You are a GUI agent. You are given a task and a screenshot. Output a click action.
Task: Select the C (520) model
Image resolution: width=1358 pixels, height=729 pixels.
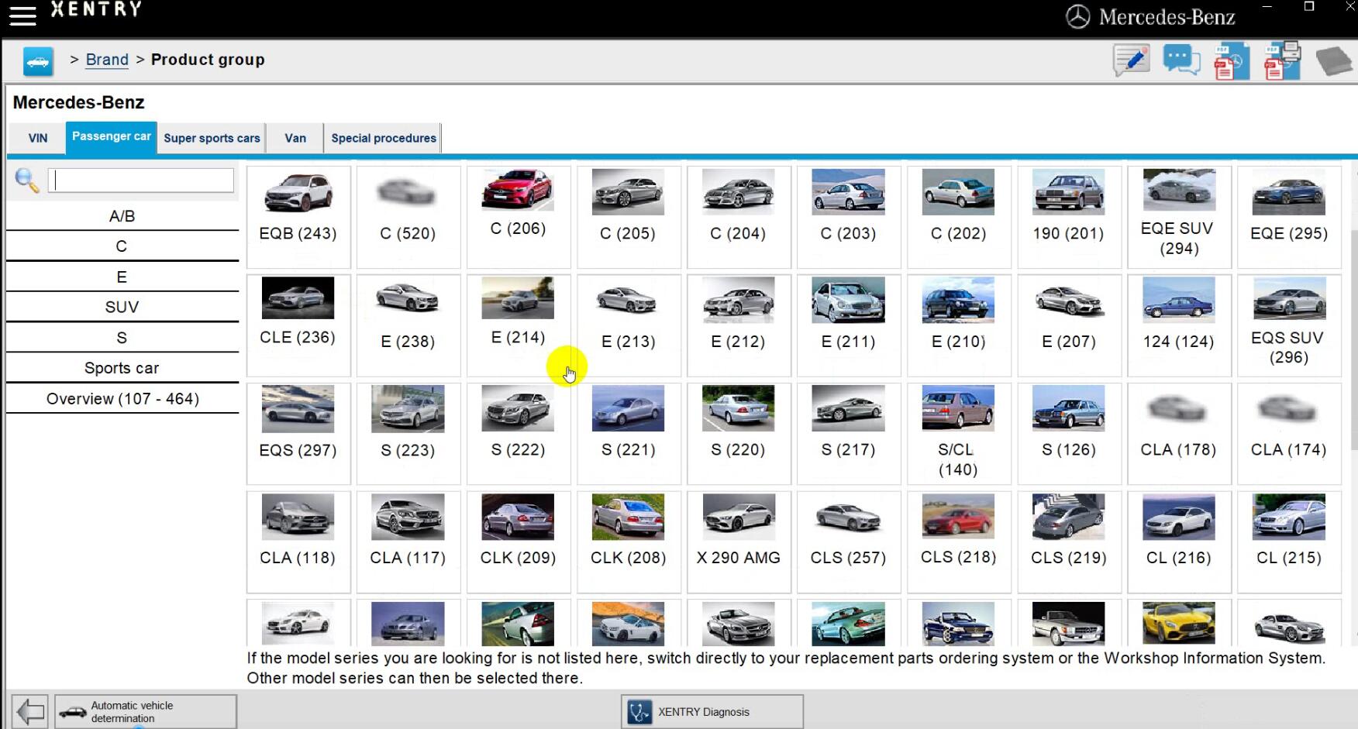point(408,217)
